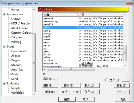Click the 添加(A)... add button

point(50,79)
